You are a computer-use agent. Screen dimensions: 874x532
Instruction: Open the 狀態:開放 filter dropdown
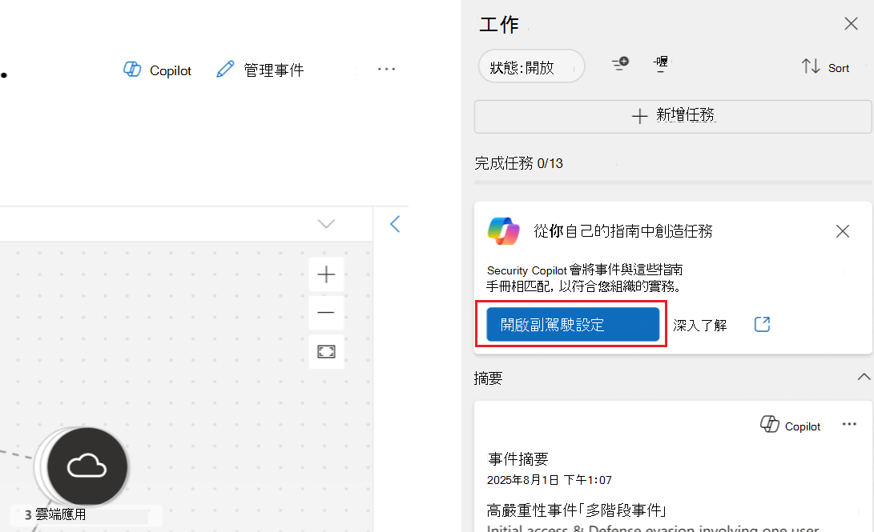click(530, 66)
